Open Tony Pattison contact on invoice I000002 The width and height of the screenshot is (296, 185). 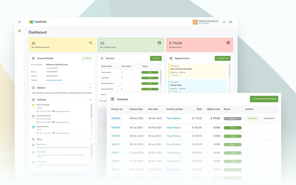pos(174,128)
